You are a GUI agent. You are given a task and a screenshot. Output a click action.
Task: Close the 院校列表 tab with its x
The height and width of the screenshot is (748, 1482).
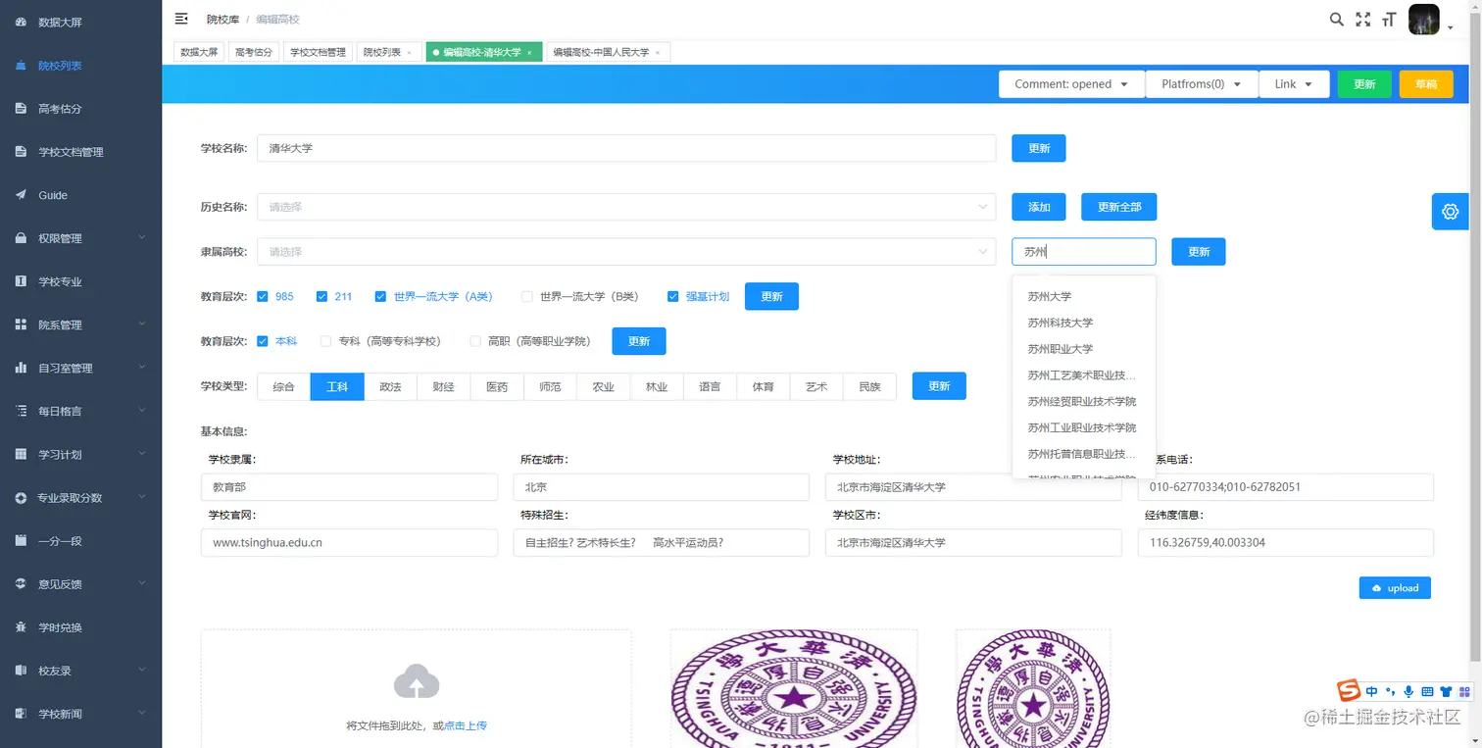click(409, 52)
